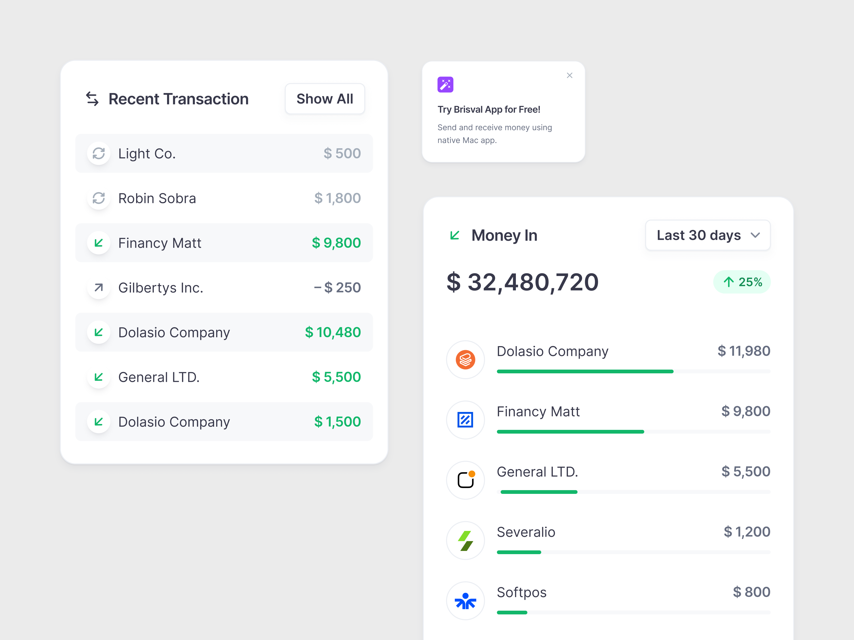Image resolution: width=854 pixels, height=640 pixels.
Task: Click the Softpos progress bar
Action: click(x=633, y=613)
